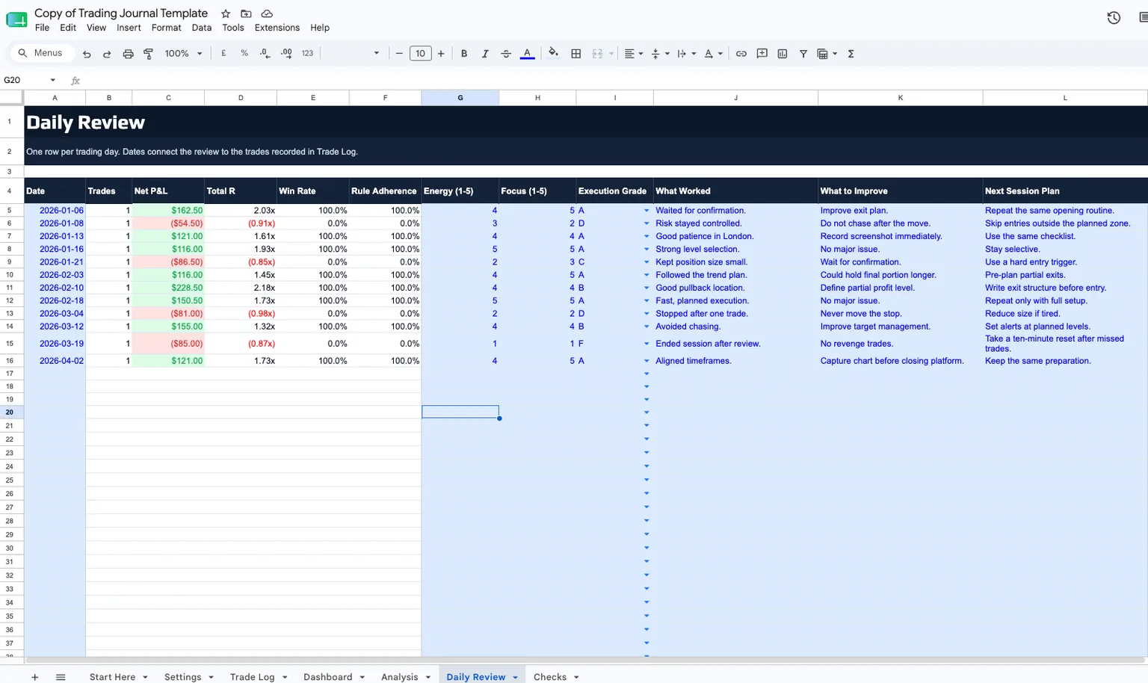Star the document
1148x683 pixels.
tap(226, 13)
